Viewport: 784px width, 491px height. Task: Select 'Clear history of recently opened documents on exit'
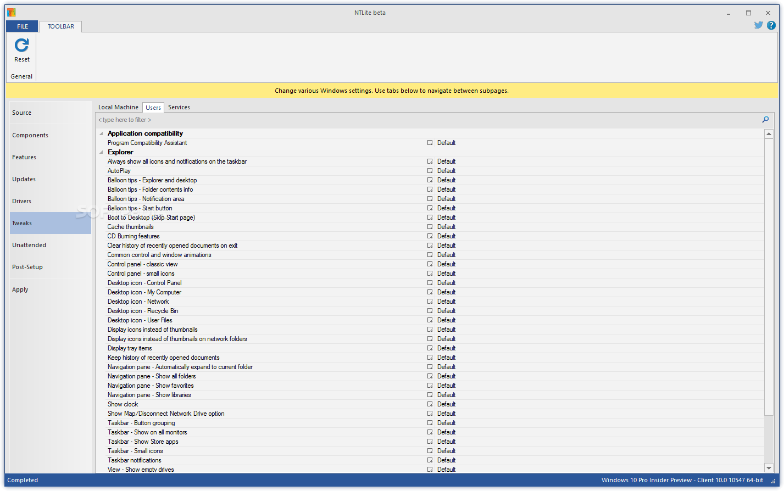(173, 245)
